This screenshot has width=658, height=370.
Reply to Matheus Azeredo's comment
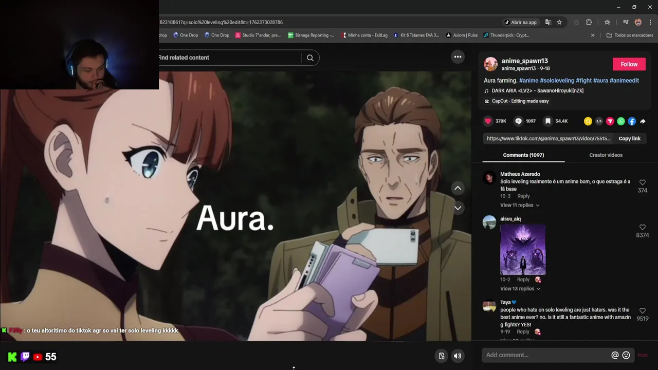523,196
